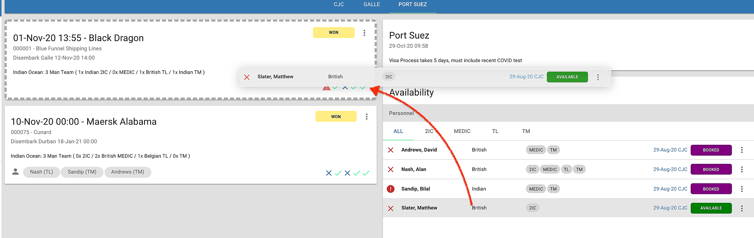Show ALL personnel tab
The width and height of the screenshot is (754, 238).
(398, 131)
